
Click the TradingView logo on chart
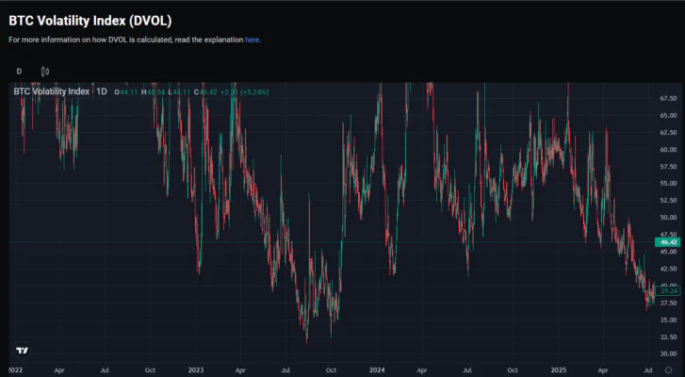(22, 350)
